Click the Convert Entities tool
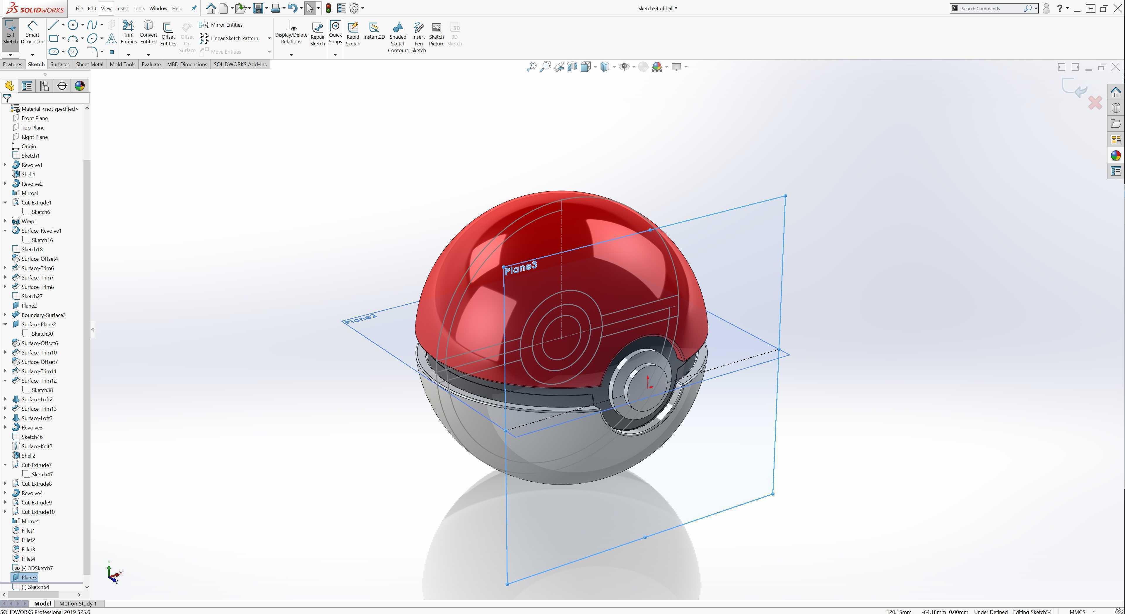1125x614 pixels. [148, 32]
